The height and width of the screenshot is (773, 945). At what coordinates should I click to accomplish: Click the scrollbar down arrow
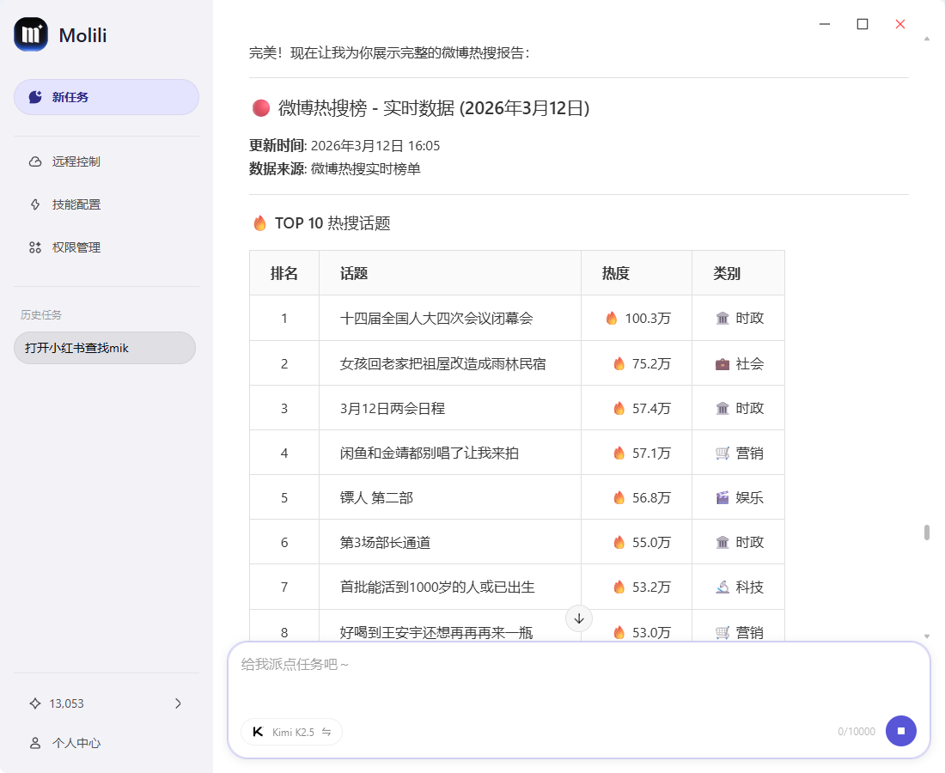[x=927, y=636]
